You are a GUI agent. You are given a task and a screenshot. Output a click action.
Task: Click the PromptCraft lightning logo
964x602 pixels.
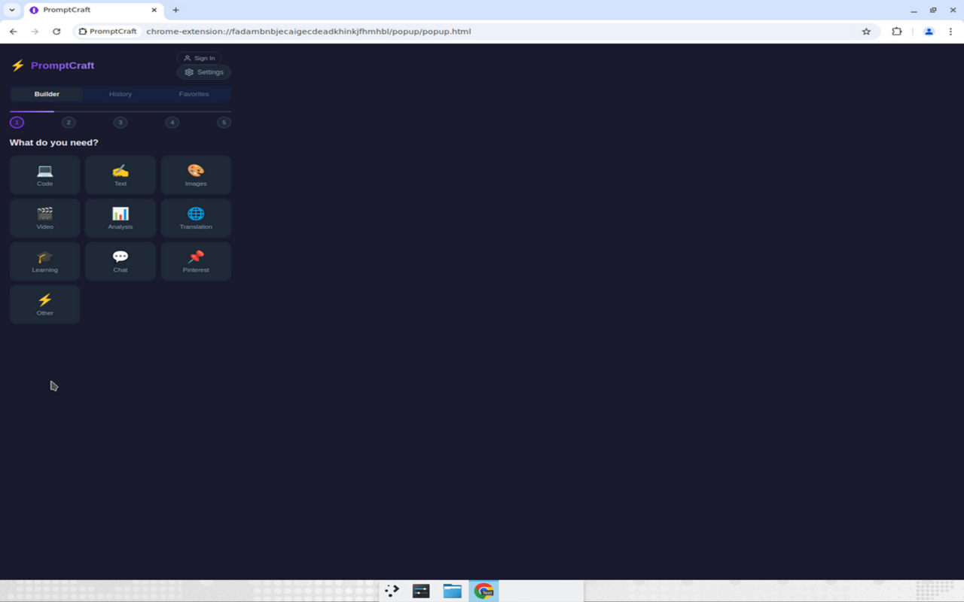[x=18, y=65]
